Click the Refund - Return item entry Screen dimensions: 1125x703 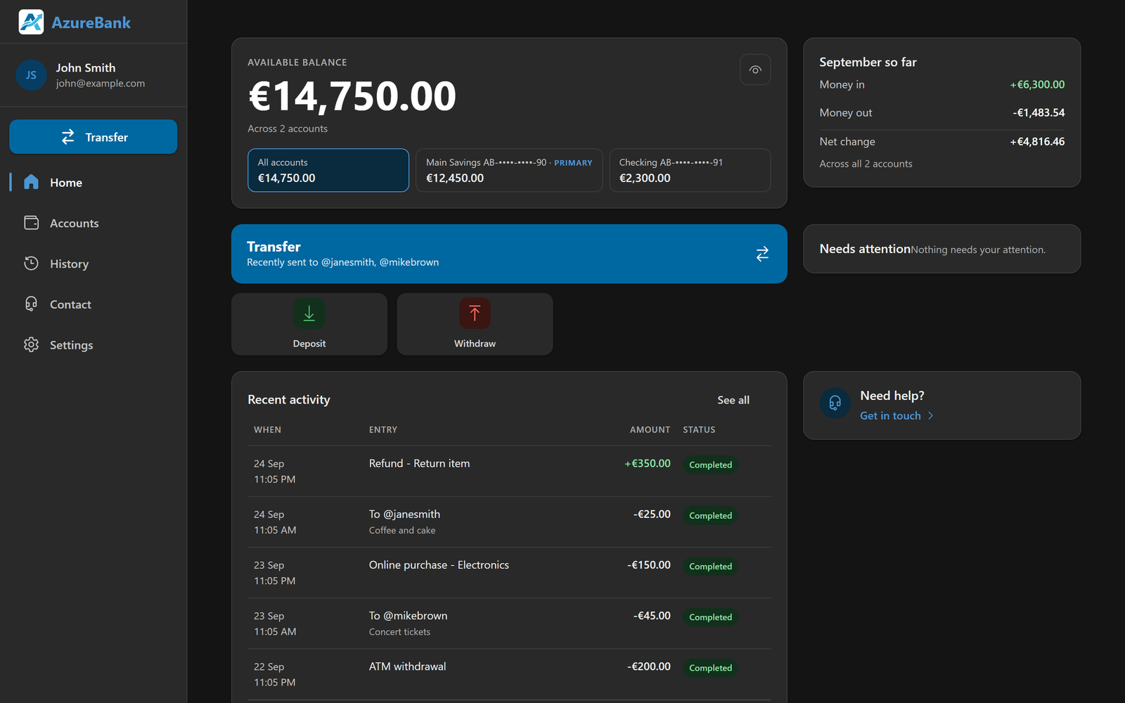(x=419, y=463)
